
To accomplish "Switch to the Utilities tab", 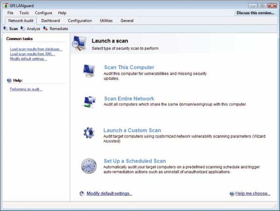I will coord(105,21).
